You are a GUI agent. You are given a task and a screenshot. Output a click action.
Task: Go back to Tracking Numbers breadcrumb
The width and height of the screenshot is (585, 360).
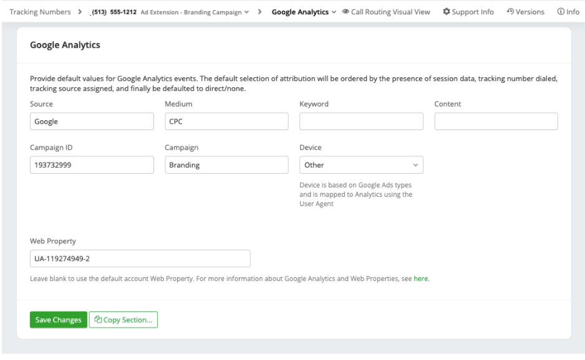click(40, 12)
